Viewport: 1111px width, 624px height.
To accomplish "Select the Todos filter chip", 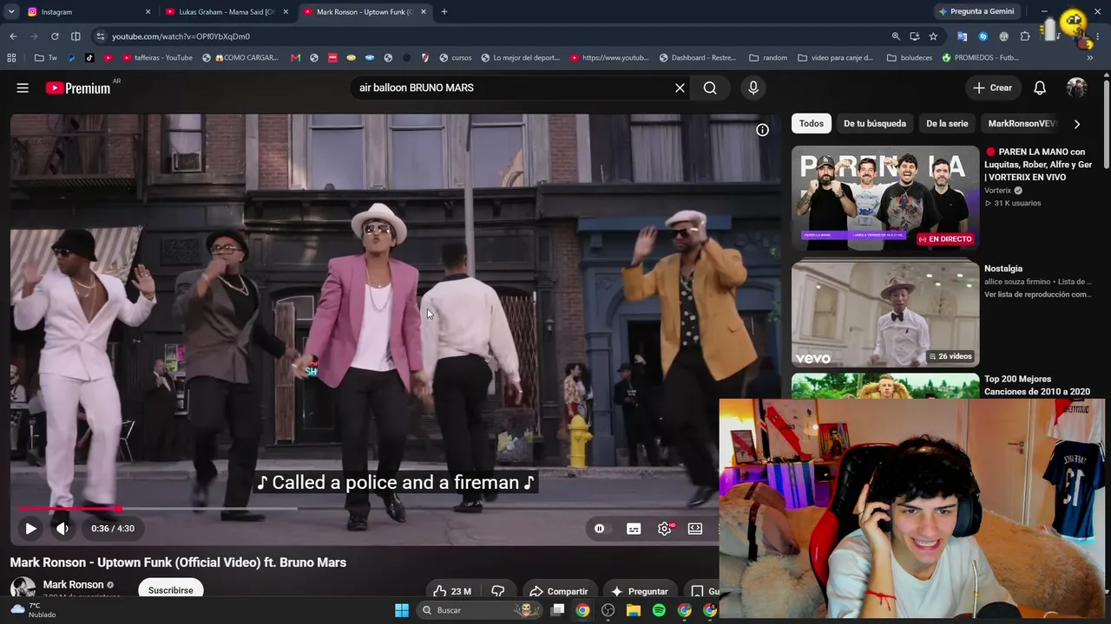I will tap(812, 123).
